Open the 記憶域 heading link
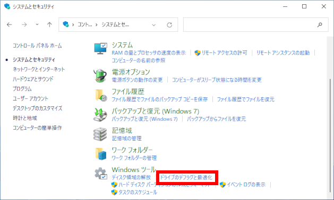Image resolution: width=334 pixels, height=200 pixels. click(122, 131)
